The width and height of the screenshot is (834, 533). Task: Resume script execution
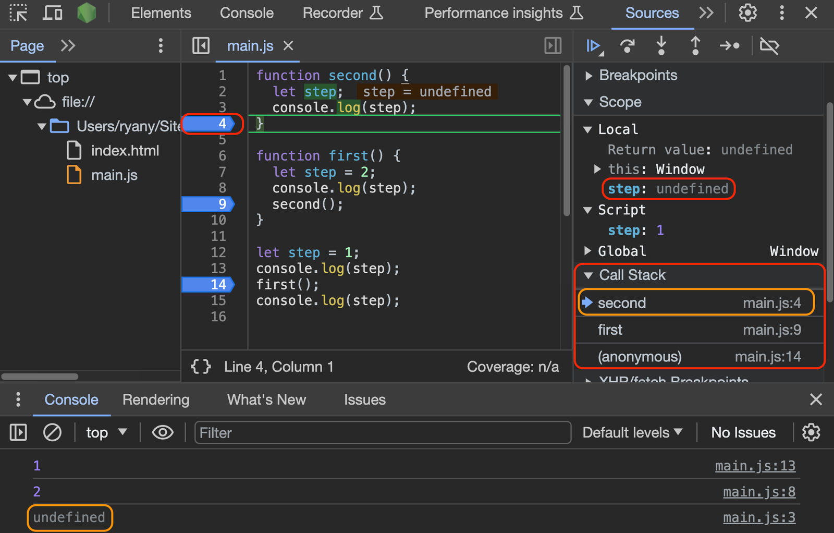[x=593, y=46]
